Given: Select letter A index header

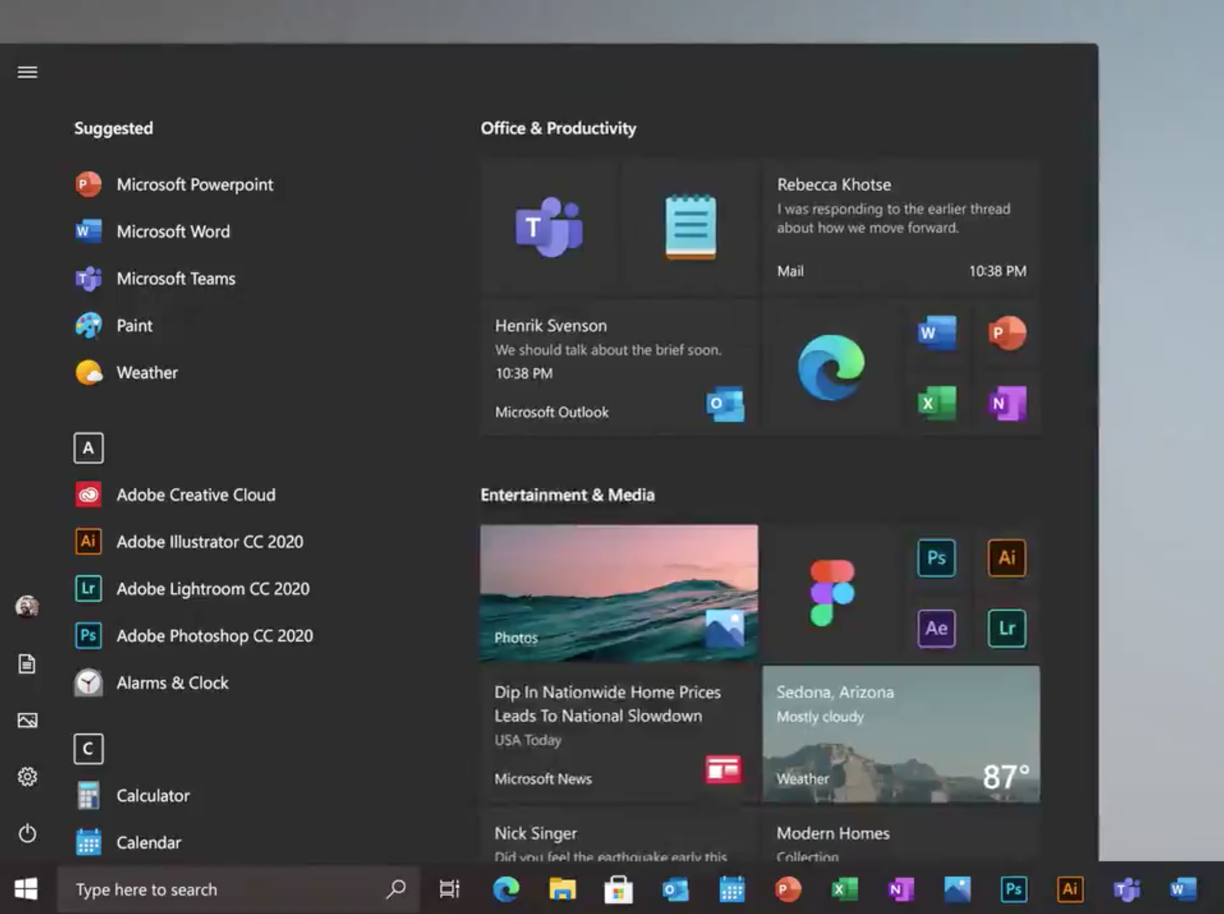Looking at the screenshot, I should [89, 448].
